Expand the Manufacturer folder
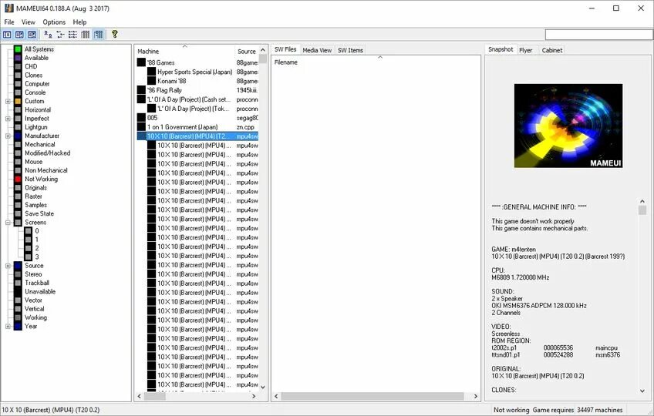The image size is (654, 416). click(8, 136)
